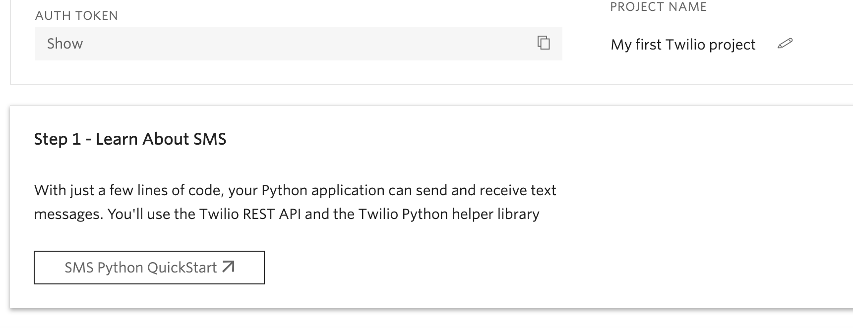The image size is (853, 328).
Task: Click the pencil icon to rename project
Action: tap(785, 44)
